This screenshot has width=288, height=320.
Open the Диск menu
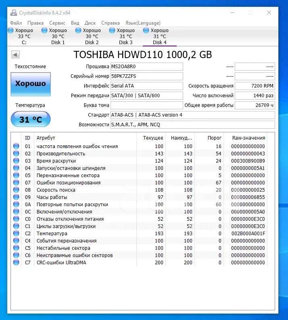[90, 23]
